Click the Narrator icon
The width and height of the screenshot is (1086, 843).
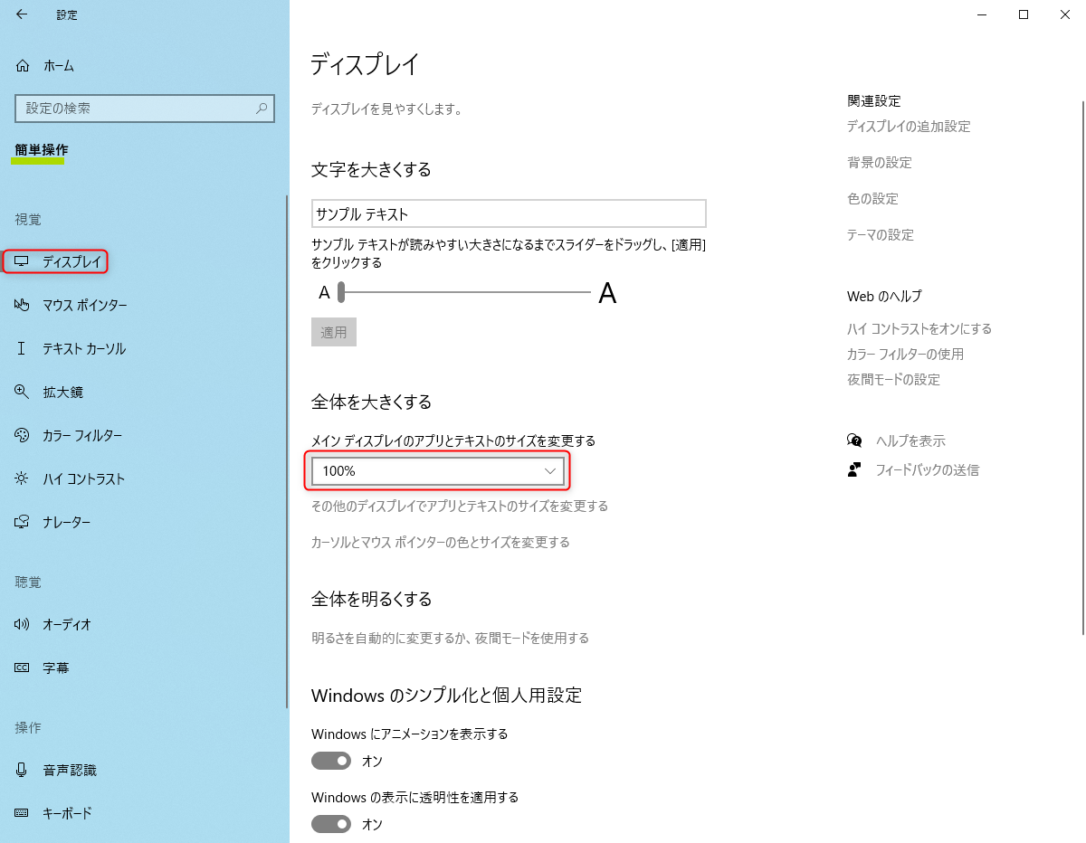(22, 522)
